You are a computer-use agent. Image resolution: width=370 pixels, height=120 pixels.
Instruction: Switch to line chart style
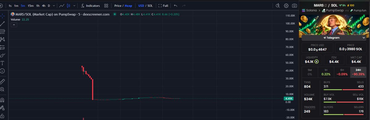pyautogui.click(x=62, y=6)
